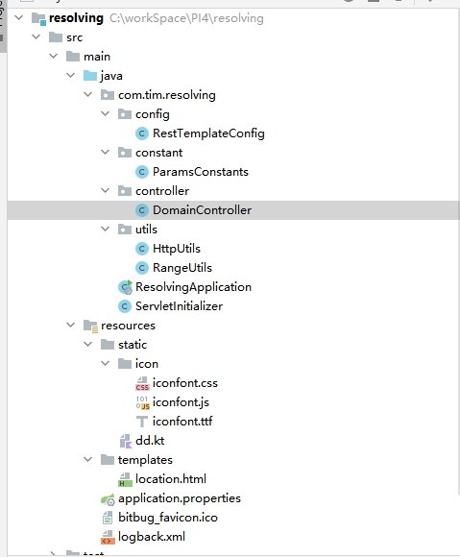
Task: Click the iconfont.ttf font file icon
Action: [x=142, y=422]
